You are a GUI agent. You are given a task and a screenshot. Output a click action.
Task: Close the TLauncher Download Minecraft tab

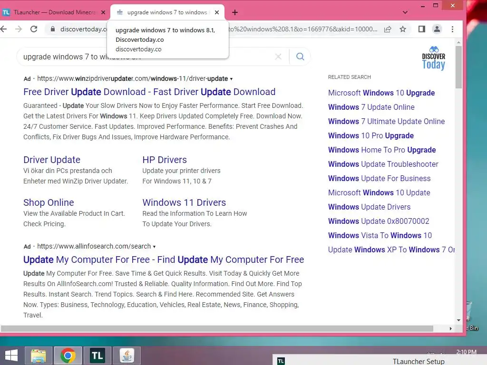[103, 12]
